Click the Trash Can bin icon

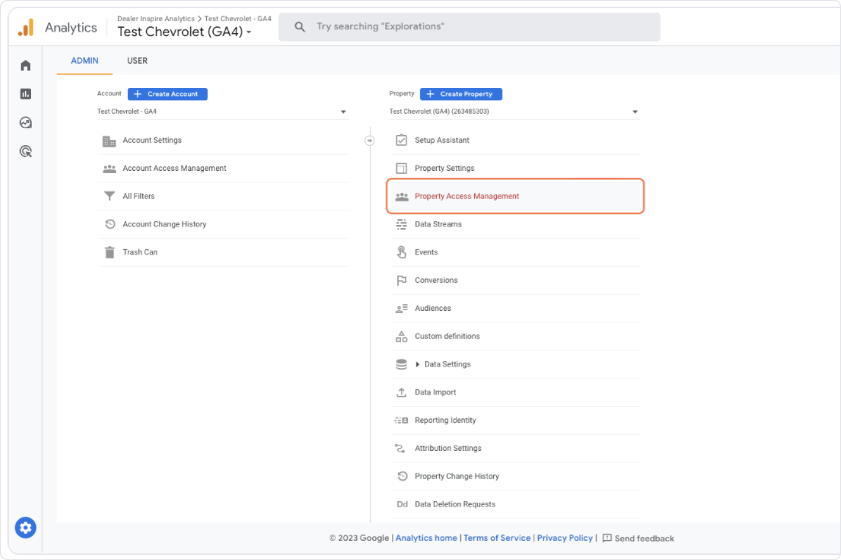109,253
